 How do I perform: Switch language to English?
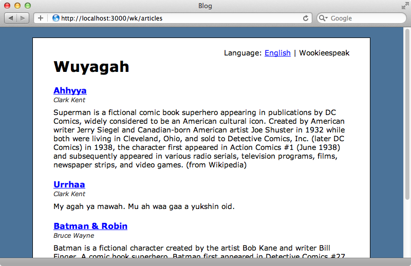tap(277, 53)
